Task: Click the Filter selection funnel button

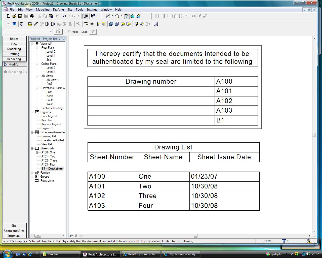Action: click(x=93, y=31)
